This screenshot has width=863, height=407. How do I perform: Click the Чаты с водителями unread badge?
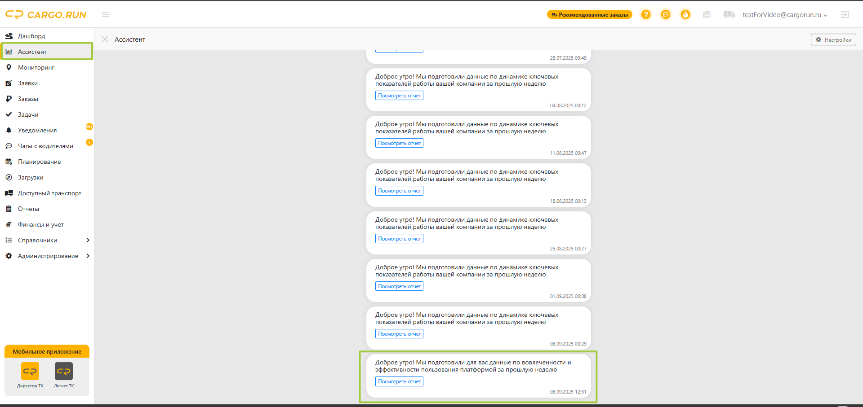89,142
